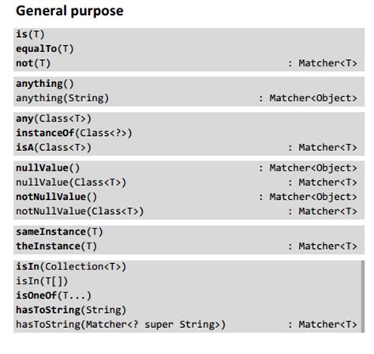The height and width of the screenshot is (354, 374).
Task: Click the isIn(T[]) overload
Action: (x=42, y=281)
